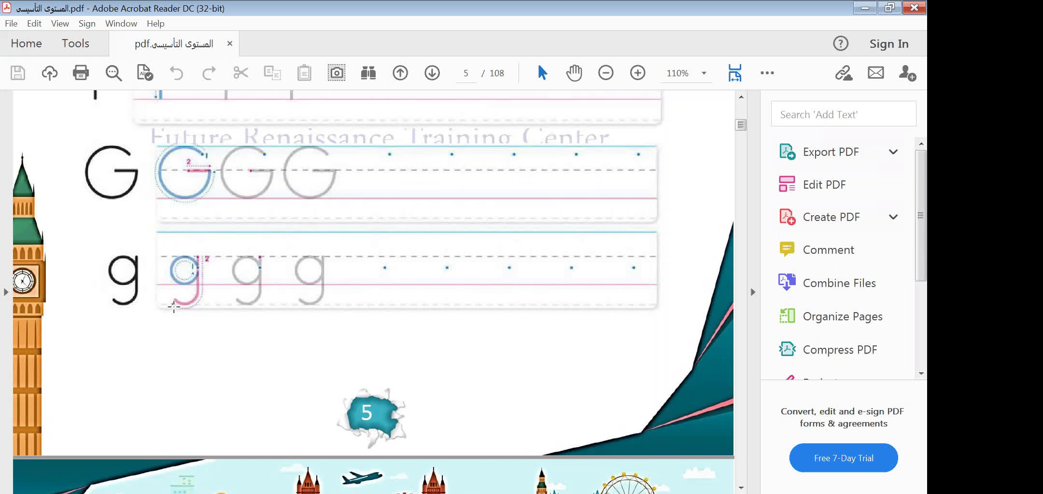Open the Find text magnifier tool
Image resolution: width=1043 pixels, height=494 pixels.
[113, 73]
